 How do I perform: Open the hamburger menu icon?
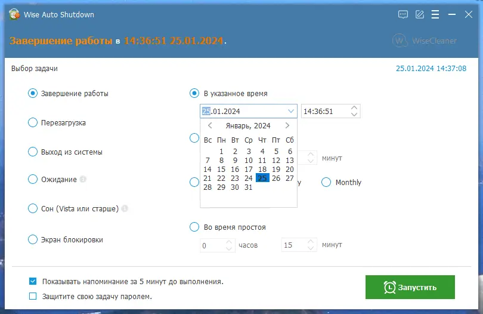[435, 14]
